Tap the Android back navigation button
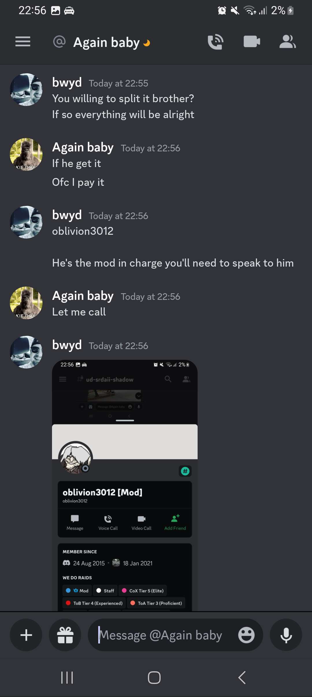 coord(242,678)
